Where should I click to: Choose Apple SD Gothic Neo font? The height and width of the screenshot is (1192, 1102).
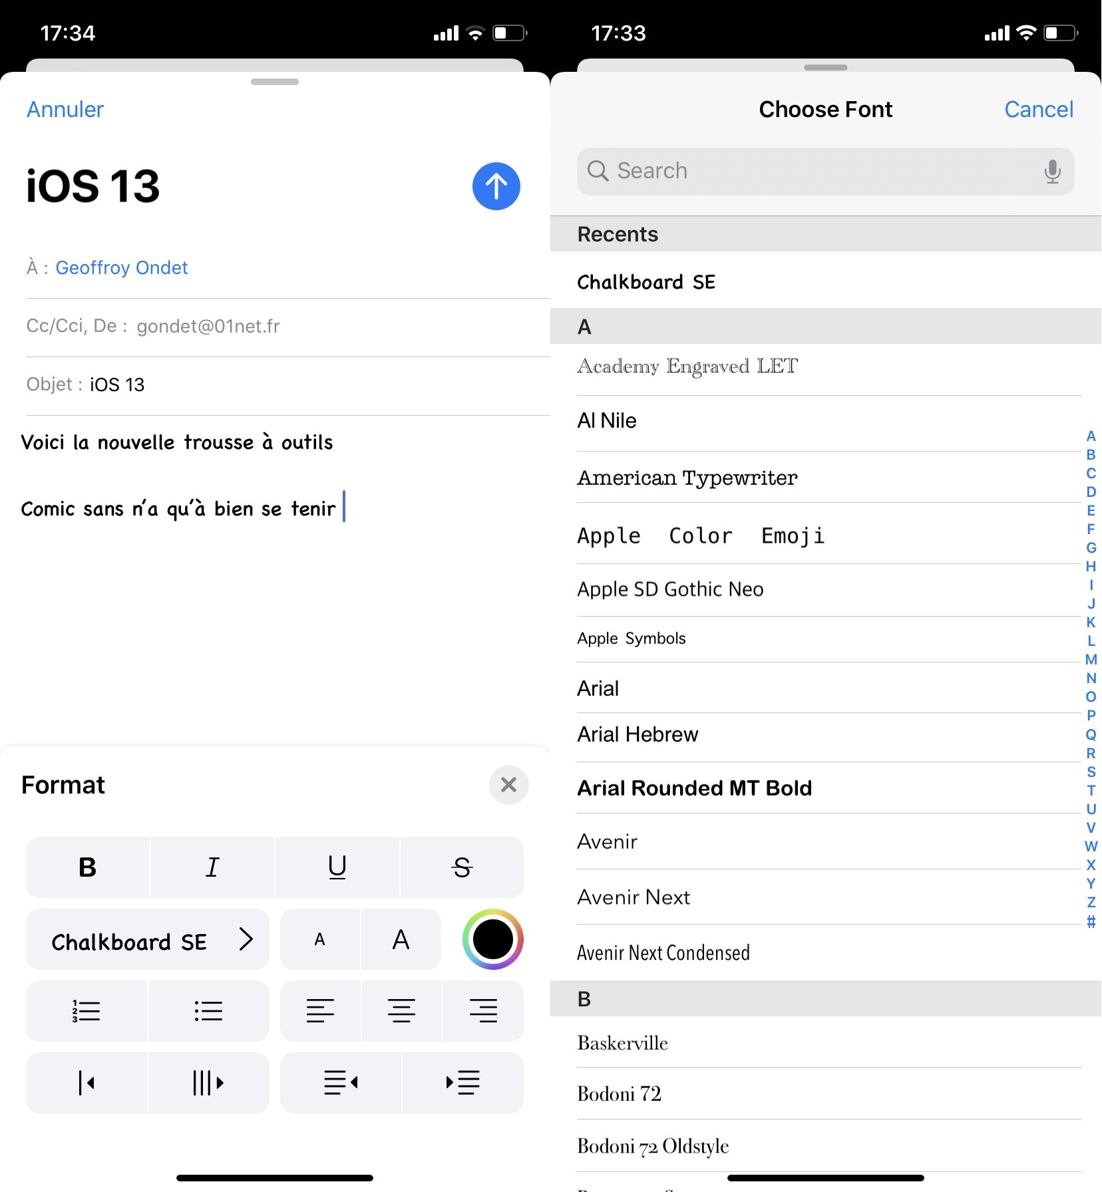[x=825, y=590]
